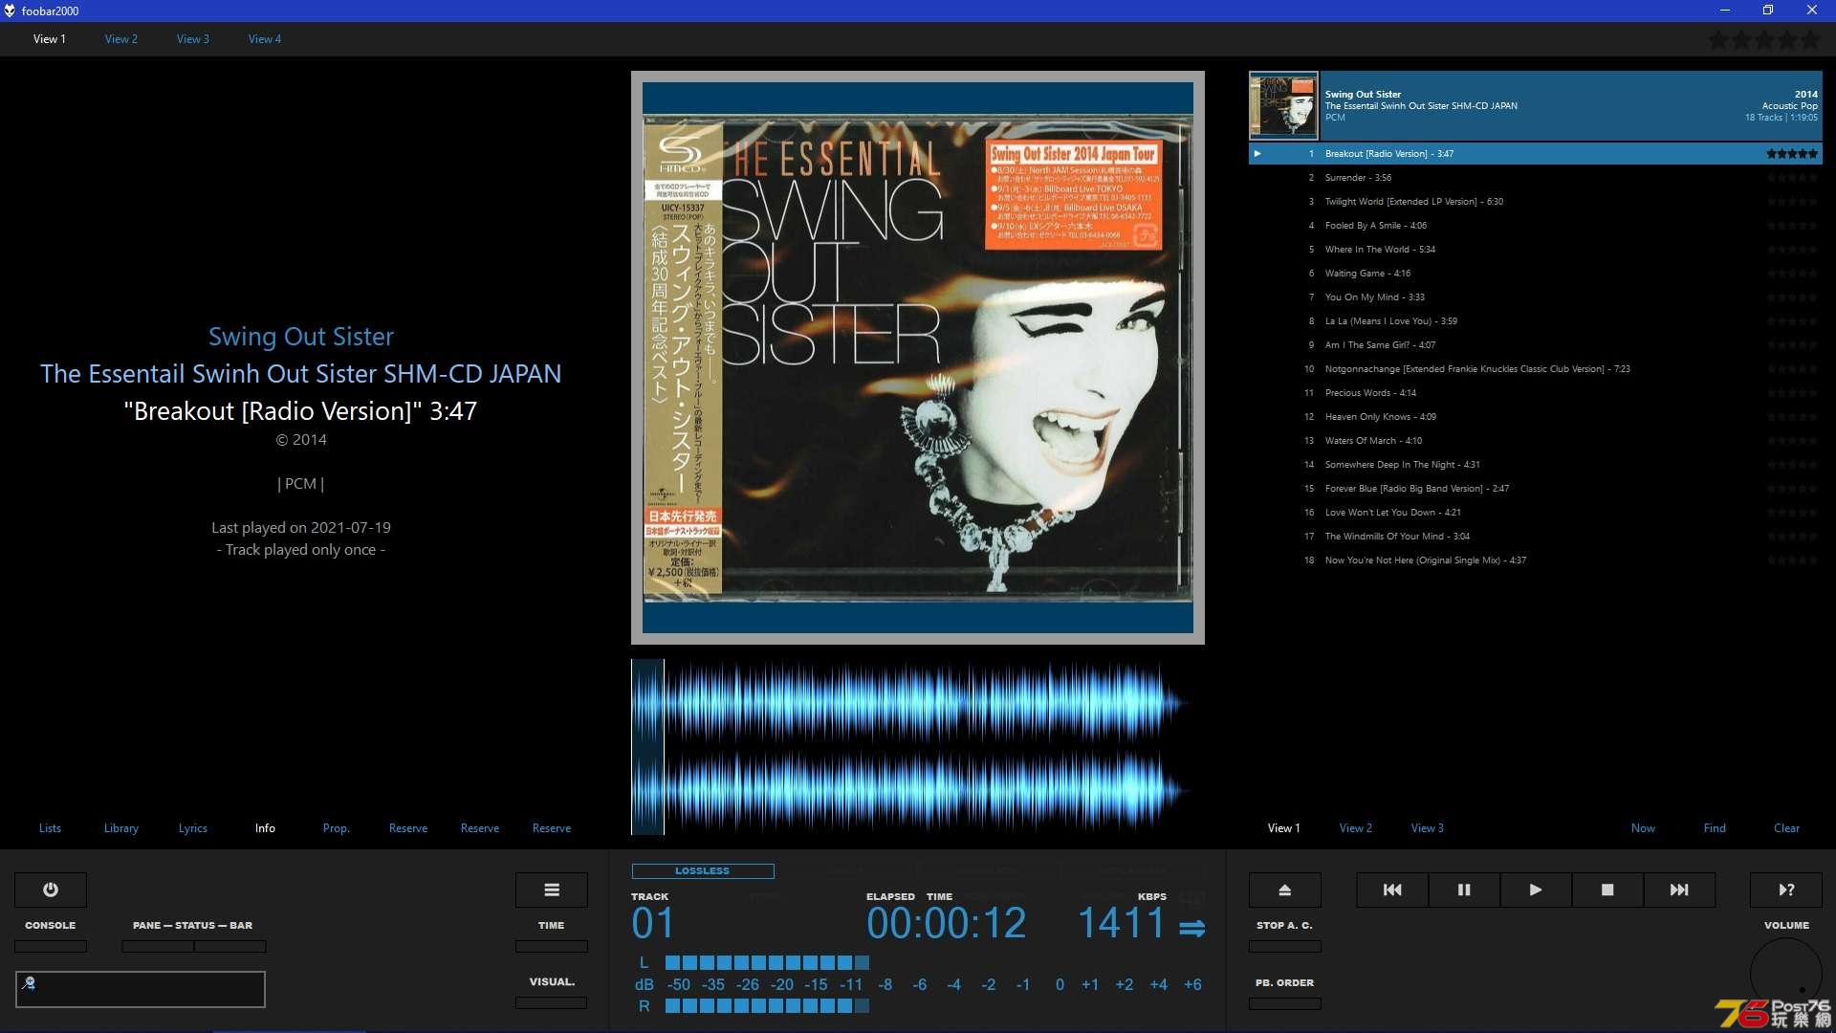The width and height of the screenshot is (1836, 1033).
Task: Click the elapsed time display 00:00:12
Action: pyautogui.click(x=946, y=923)
